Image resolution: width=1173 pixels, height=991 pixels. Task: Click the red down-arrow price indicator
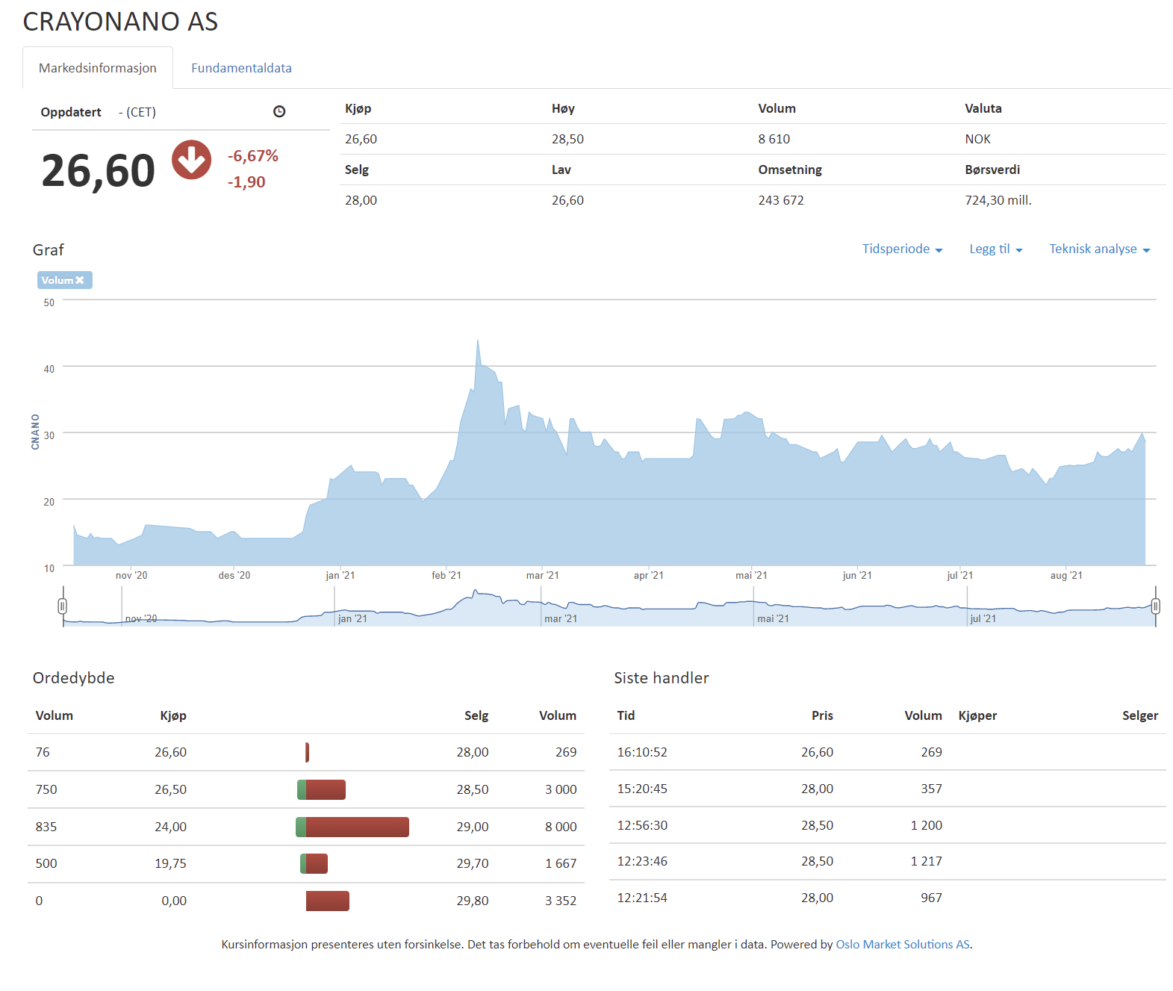coord(192,160)
